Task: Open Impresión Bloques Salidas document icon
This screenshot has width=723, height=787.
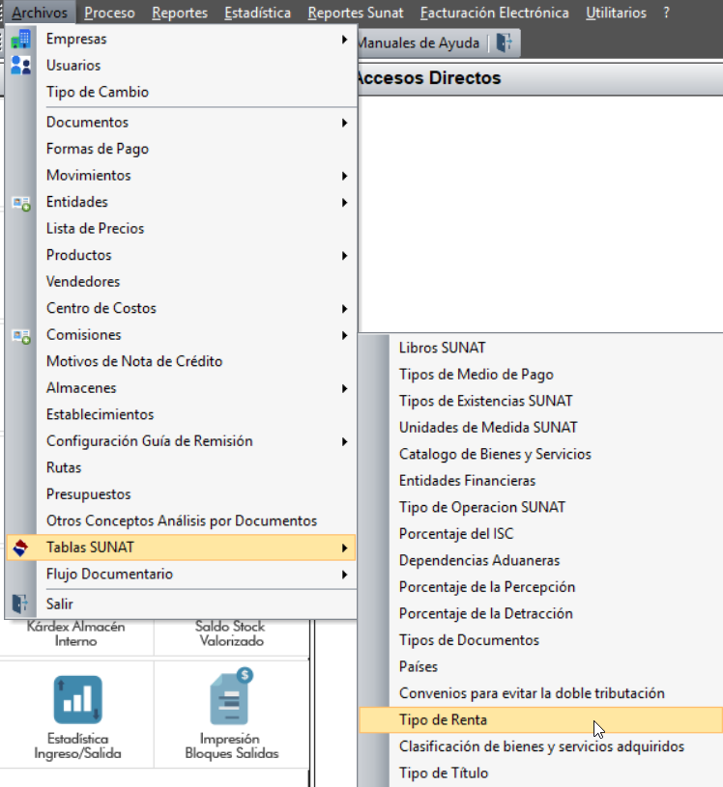Action: (x=231, y=696)
